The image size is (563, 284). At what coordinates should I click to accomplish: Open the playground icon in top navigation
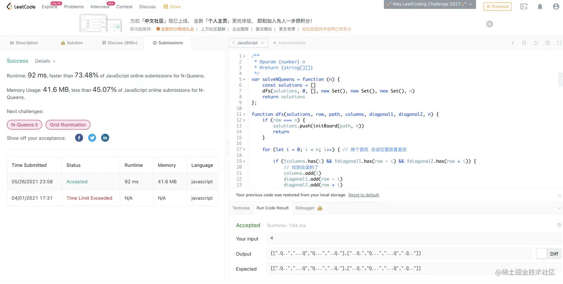click(524, 6)
